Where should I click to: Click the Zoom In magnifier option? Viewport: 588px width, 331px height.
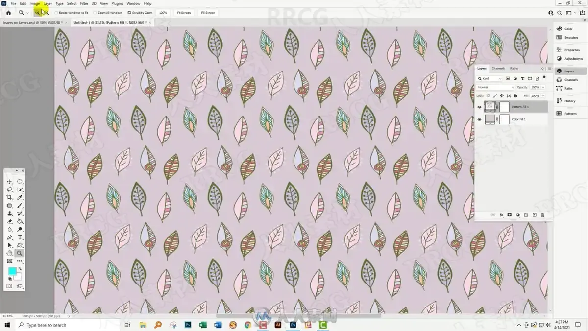tap(38, 12)
